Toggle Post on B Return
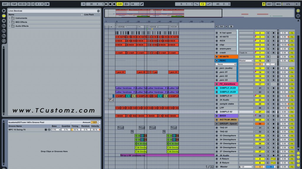The width and height of the screenshot is (302, 169). pyautogui.click(x=273, y=163)
